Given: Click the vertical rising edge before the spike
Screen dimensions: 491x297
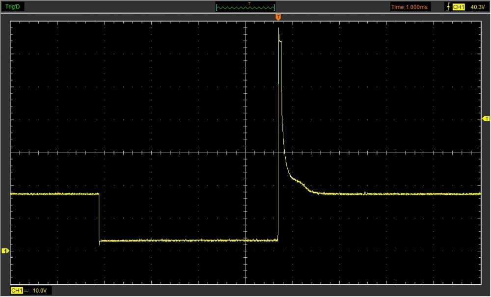Looking at the screenshot, I should click(278, 147).
